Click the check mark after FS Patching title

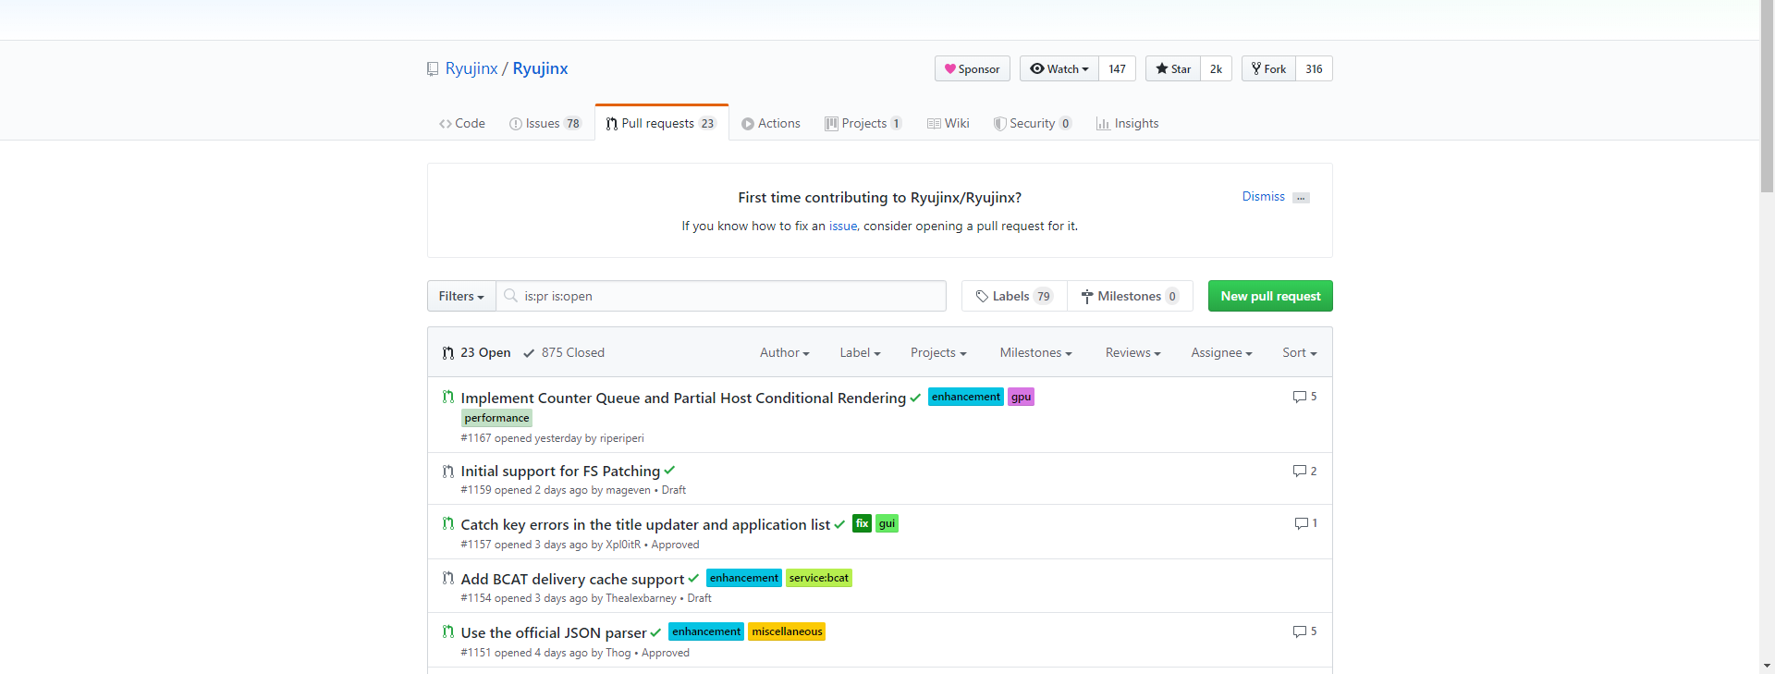tap(669, 470)
